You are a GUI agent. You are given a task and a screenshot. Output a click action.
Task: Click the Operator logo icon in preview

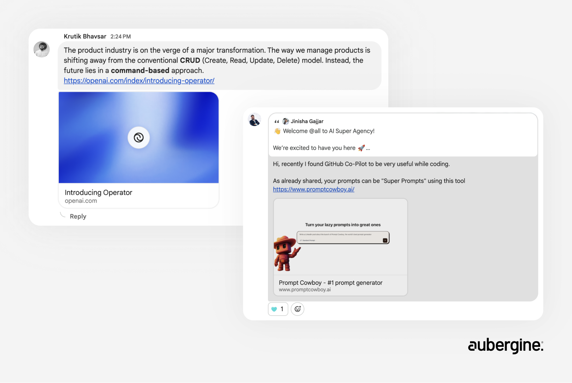[139, 137]
